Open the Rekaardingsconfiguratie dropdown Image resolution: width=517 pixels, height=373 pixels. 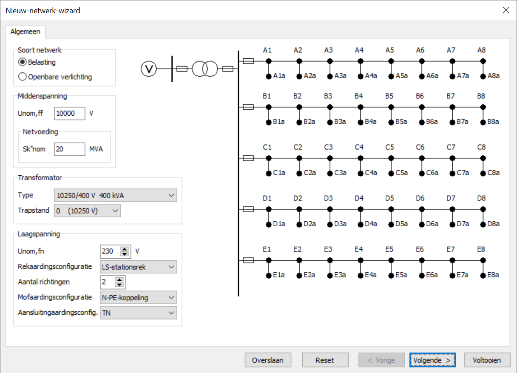138,267
